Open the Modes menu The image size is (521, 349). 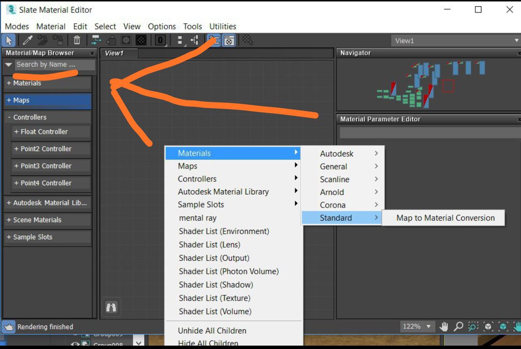[17, 26]
